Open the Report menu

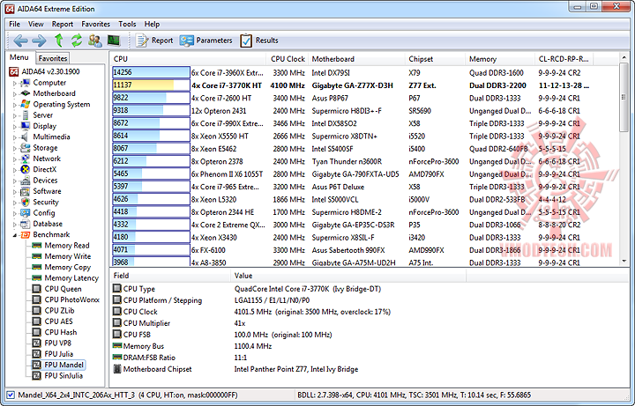click(x=63, y=25)
